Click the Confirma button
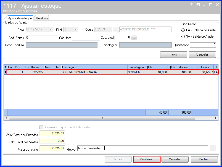Screen dimensions: 222x167 (x=147, y=159)
